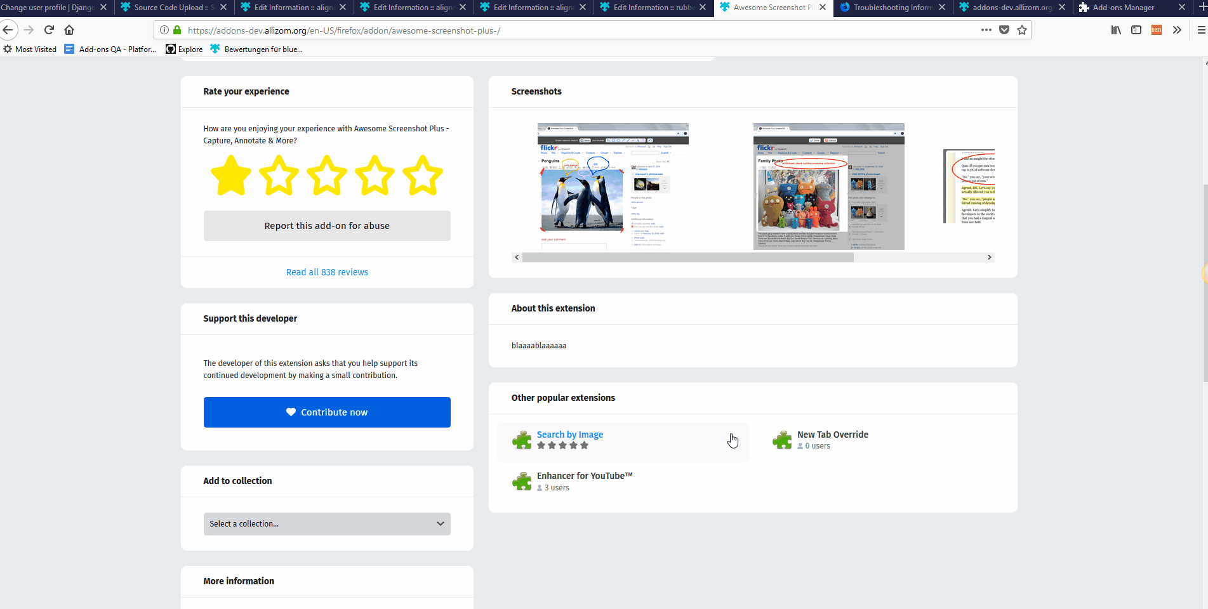
Task: Open the Library toolbar icon
Action: tap(1116, 30)
